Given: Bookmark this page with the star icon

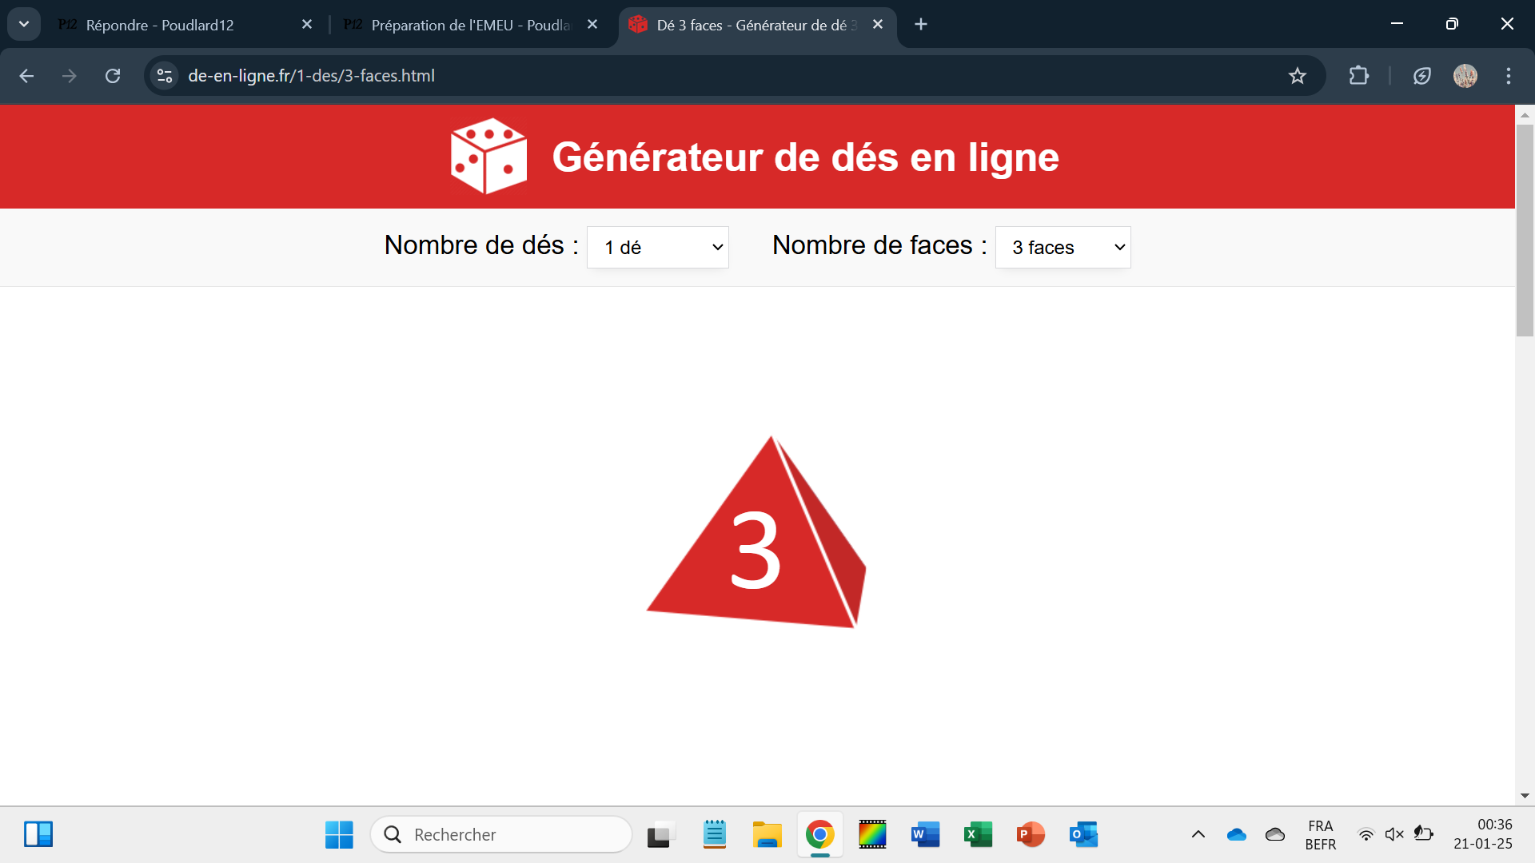Looking at the screenshot, I should (1297, 76).
